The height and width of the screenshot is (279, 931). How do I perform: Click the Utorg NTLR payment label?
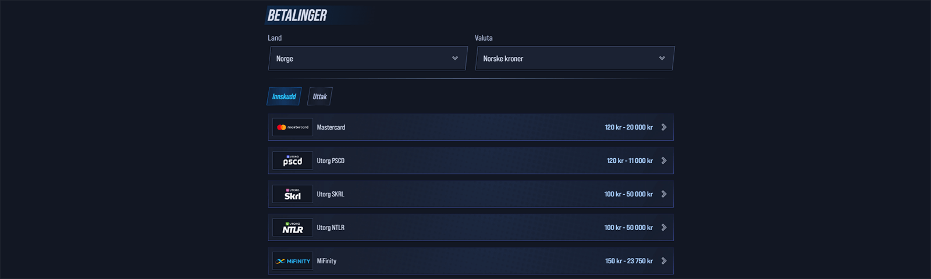[331, 228]
